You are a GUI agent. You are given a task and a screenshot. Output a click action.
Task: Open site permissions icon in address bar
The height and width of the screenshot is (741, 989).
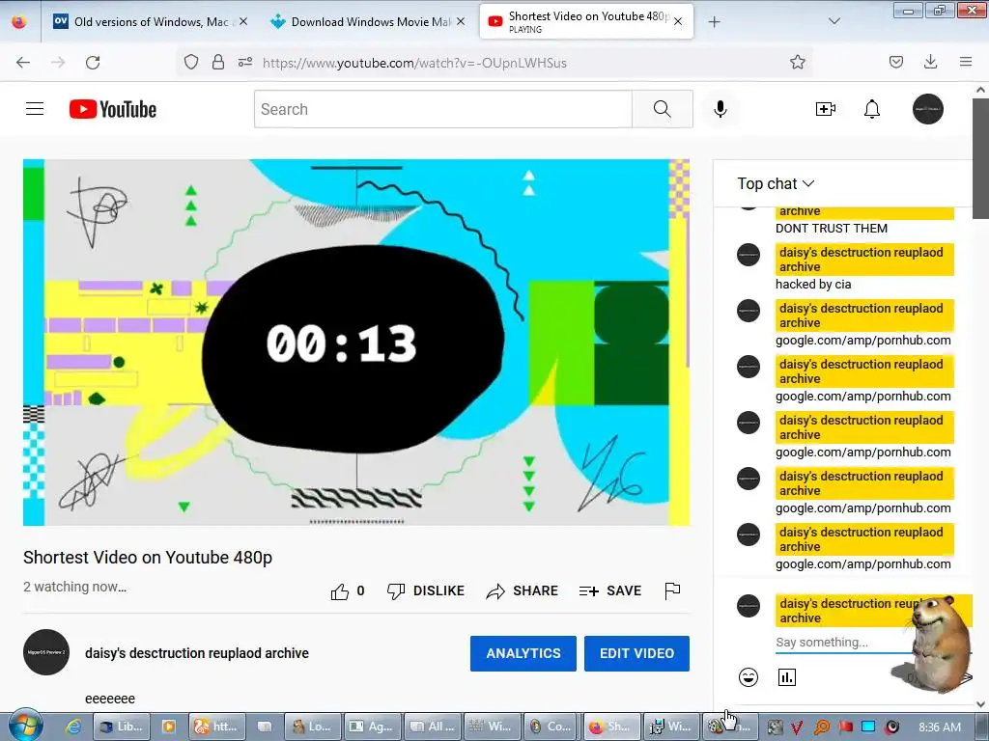tap(245, 62)
